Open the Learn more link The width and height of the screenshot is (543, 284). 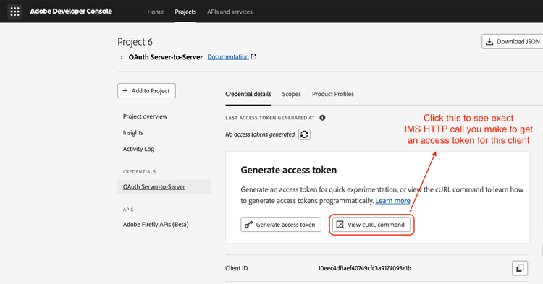(x=392, y=201)
